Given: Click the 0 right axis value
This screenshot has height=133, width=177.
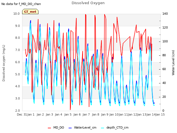Looking at the screenshot, I should tap(163, 111).
